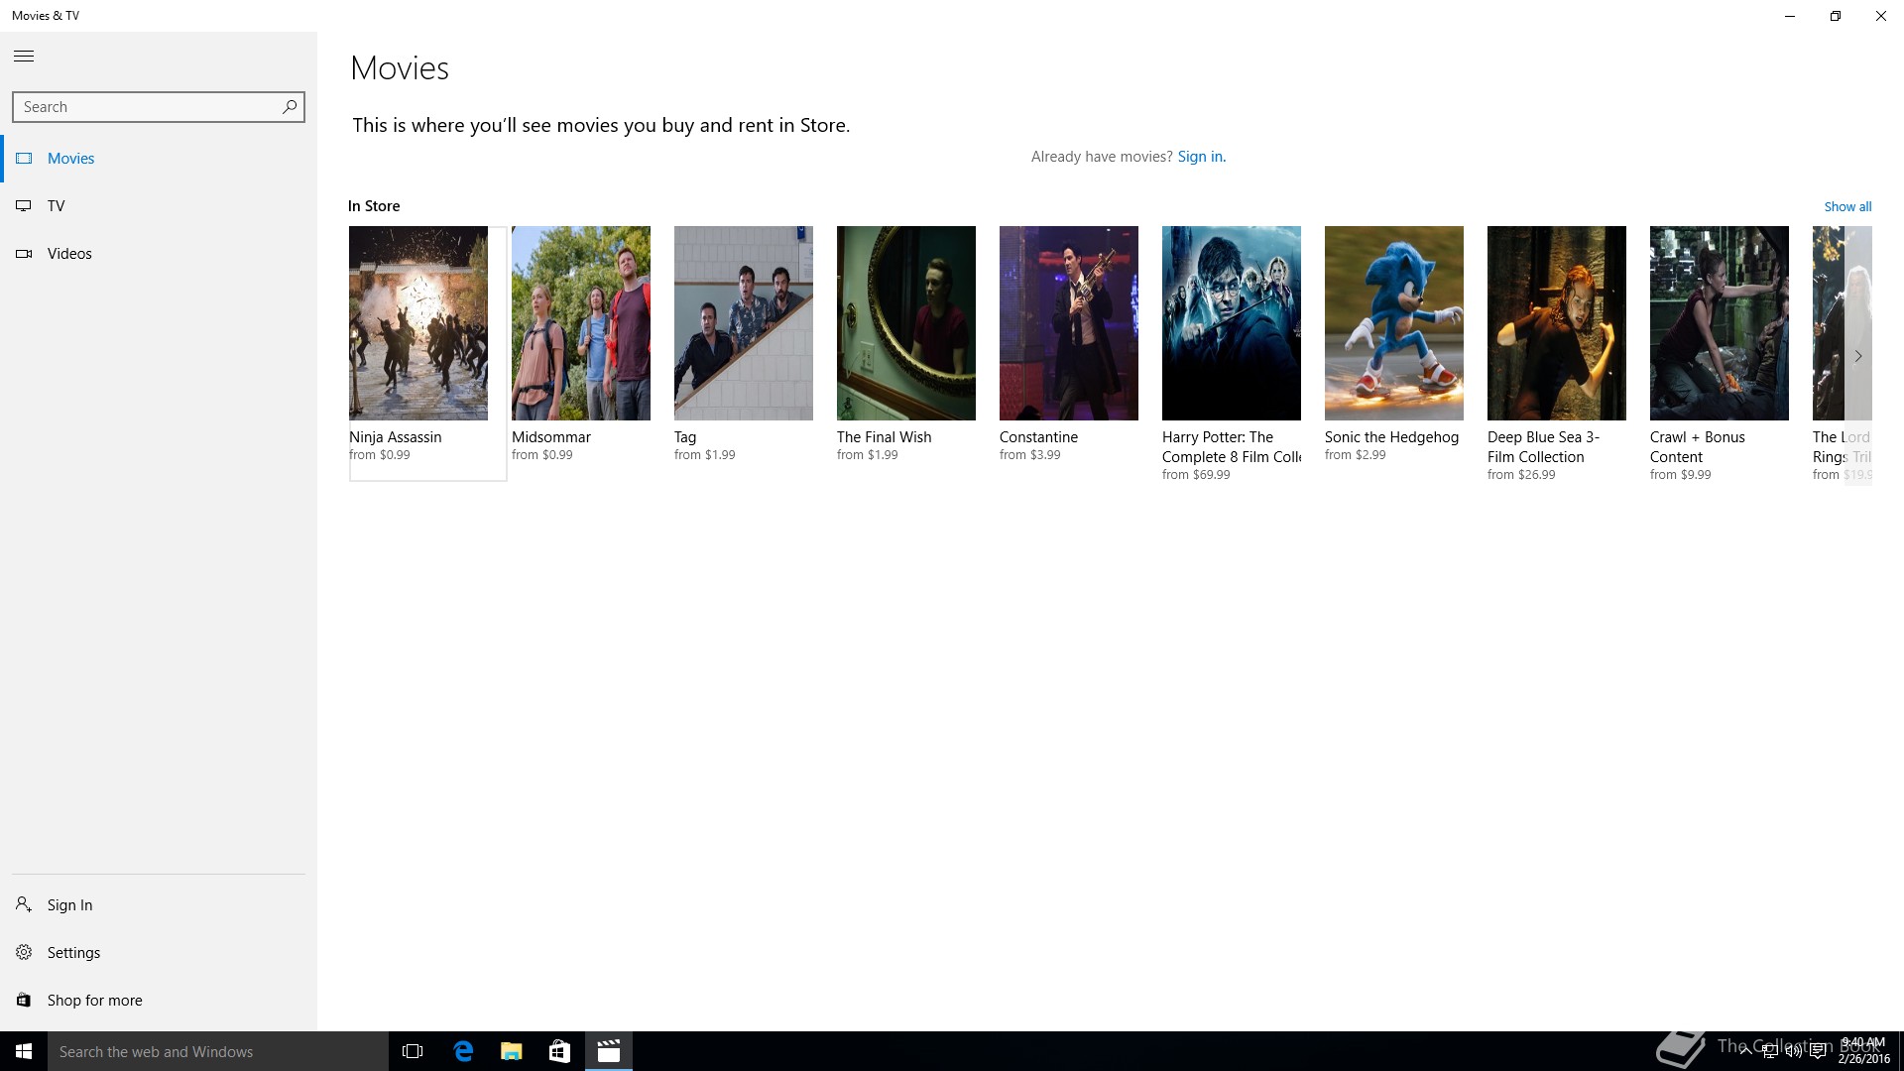Switch to the TV section label
This screenshot has width=1904, height=1071.
pos(57,206)
